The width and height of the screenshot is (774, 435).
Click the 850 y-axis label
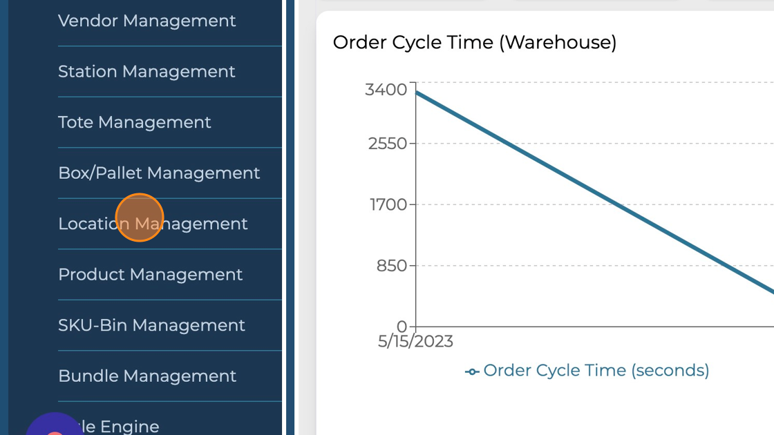(391, 266)
